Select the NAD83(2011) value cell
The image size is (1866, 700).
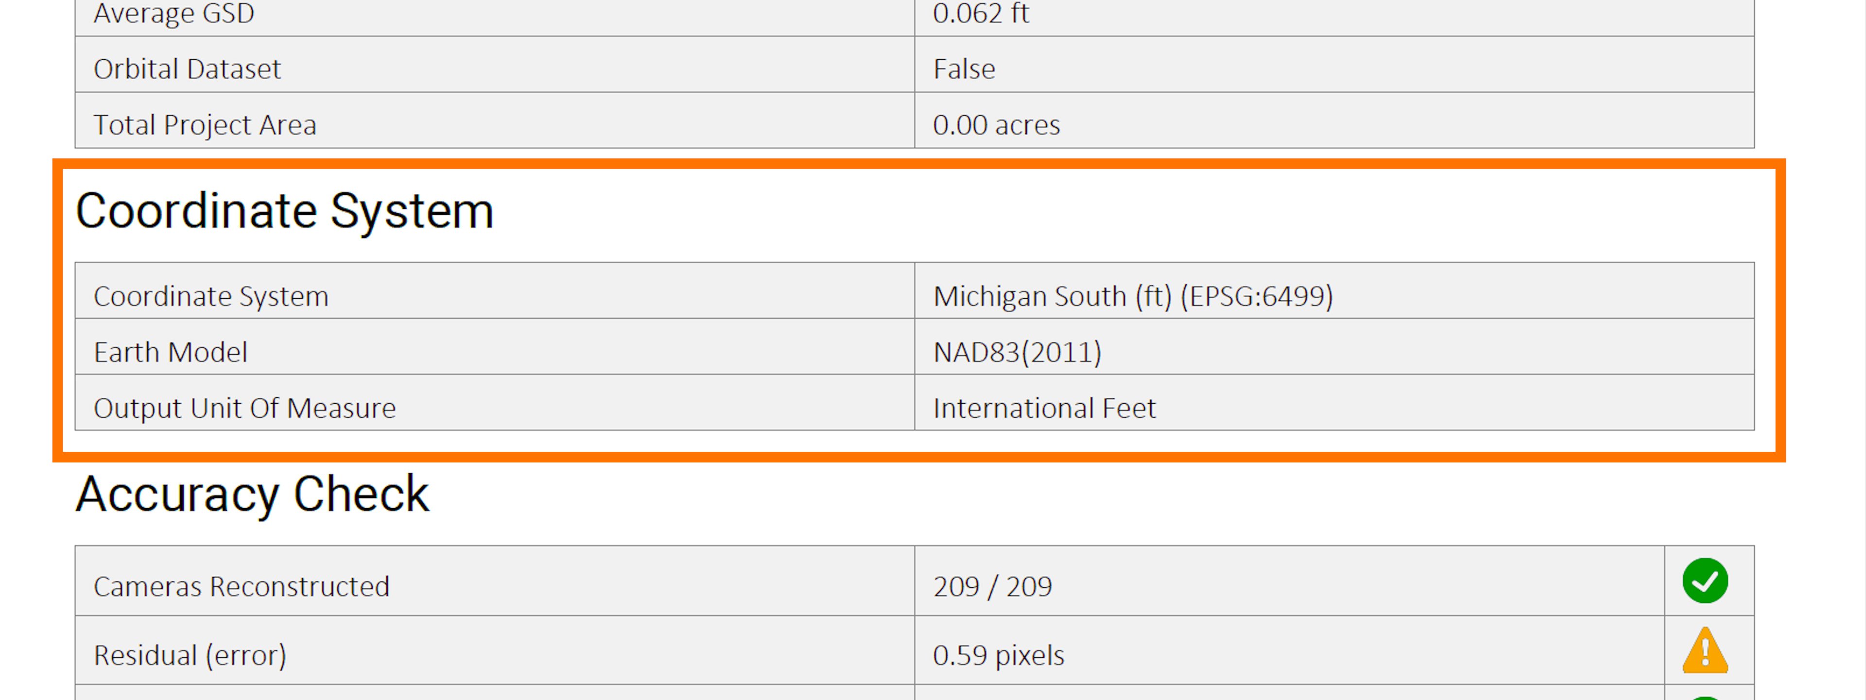point(1017,352)
